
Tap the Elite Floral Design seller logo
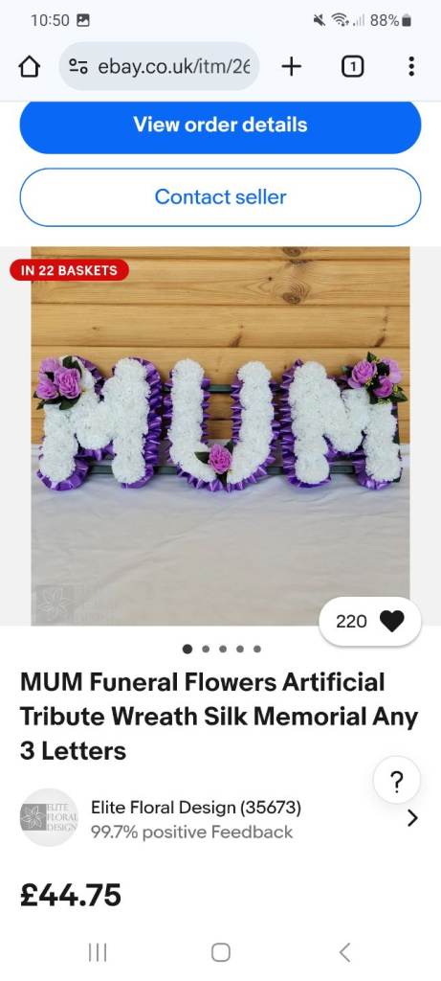pyautogui.click(x=50, y=818)
